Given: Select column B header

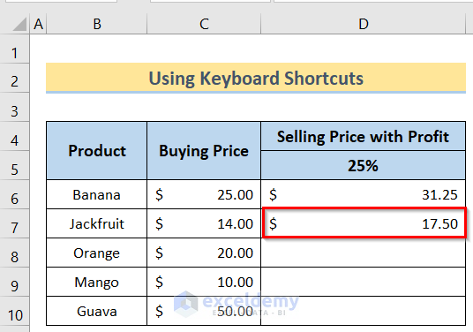Looking at the screenshot, I should pyautogui.click(x=97, y=24).
